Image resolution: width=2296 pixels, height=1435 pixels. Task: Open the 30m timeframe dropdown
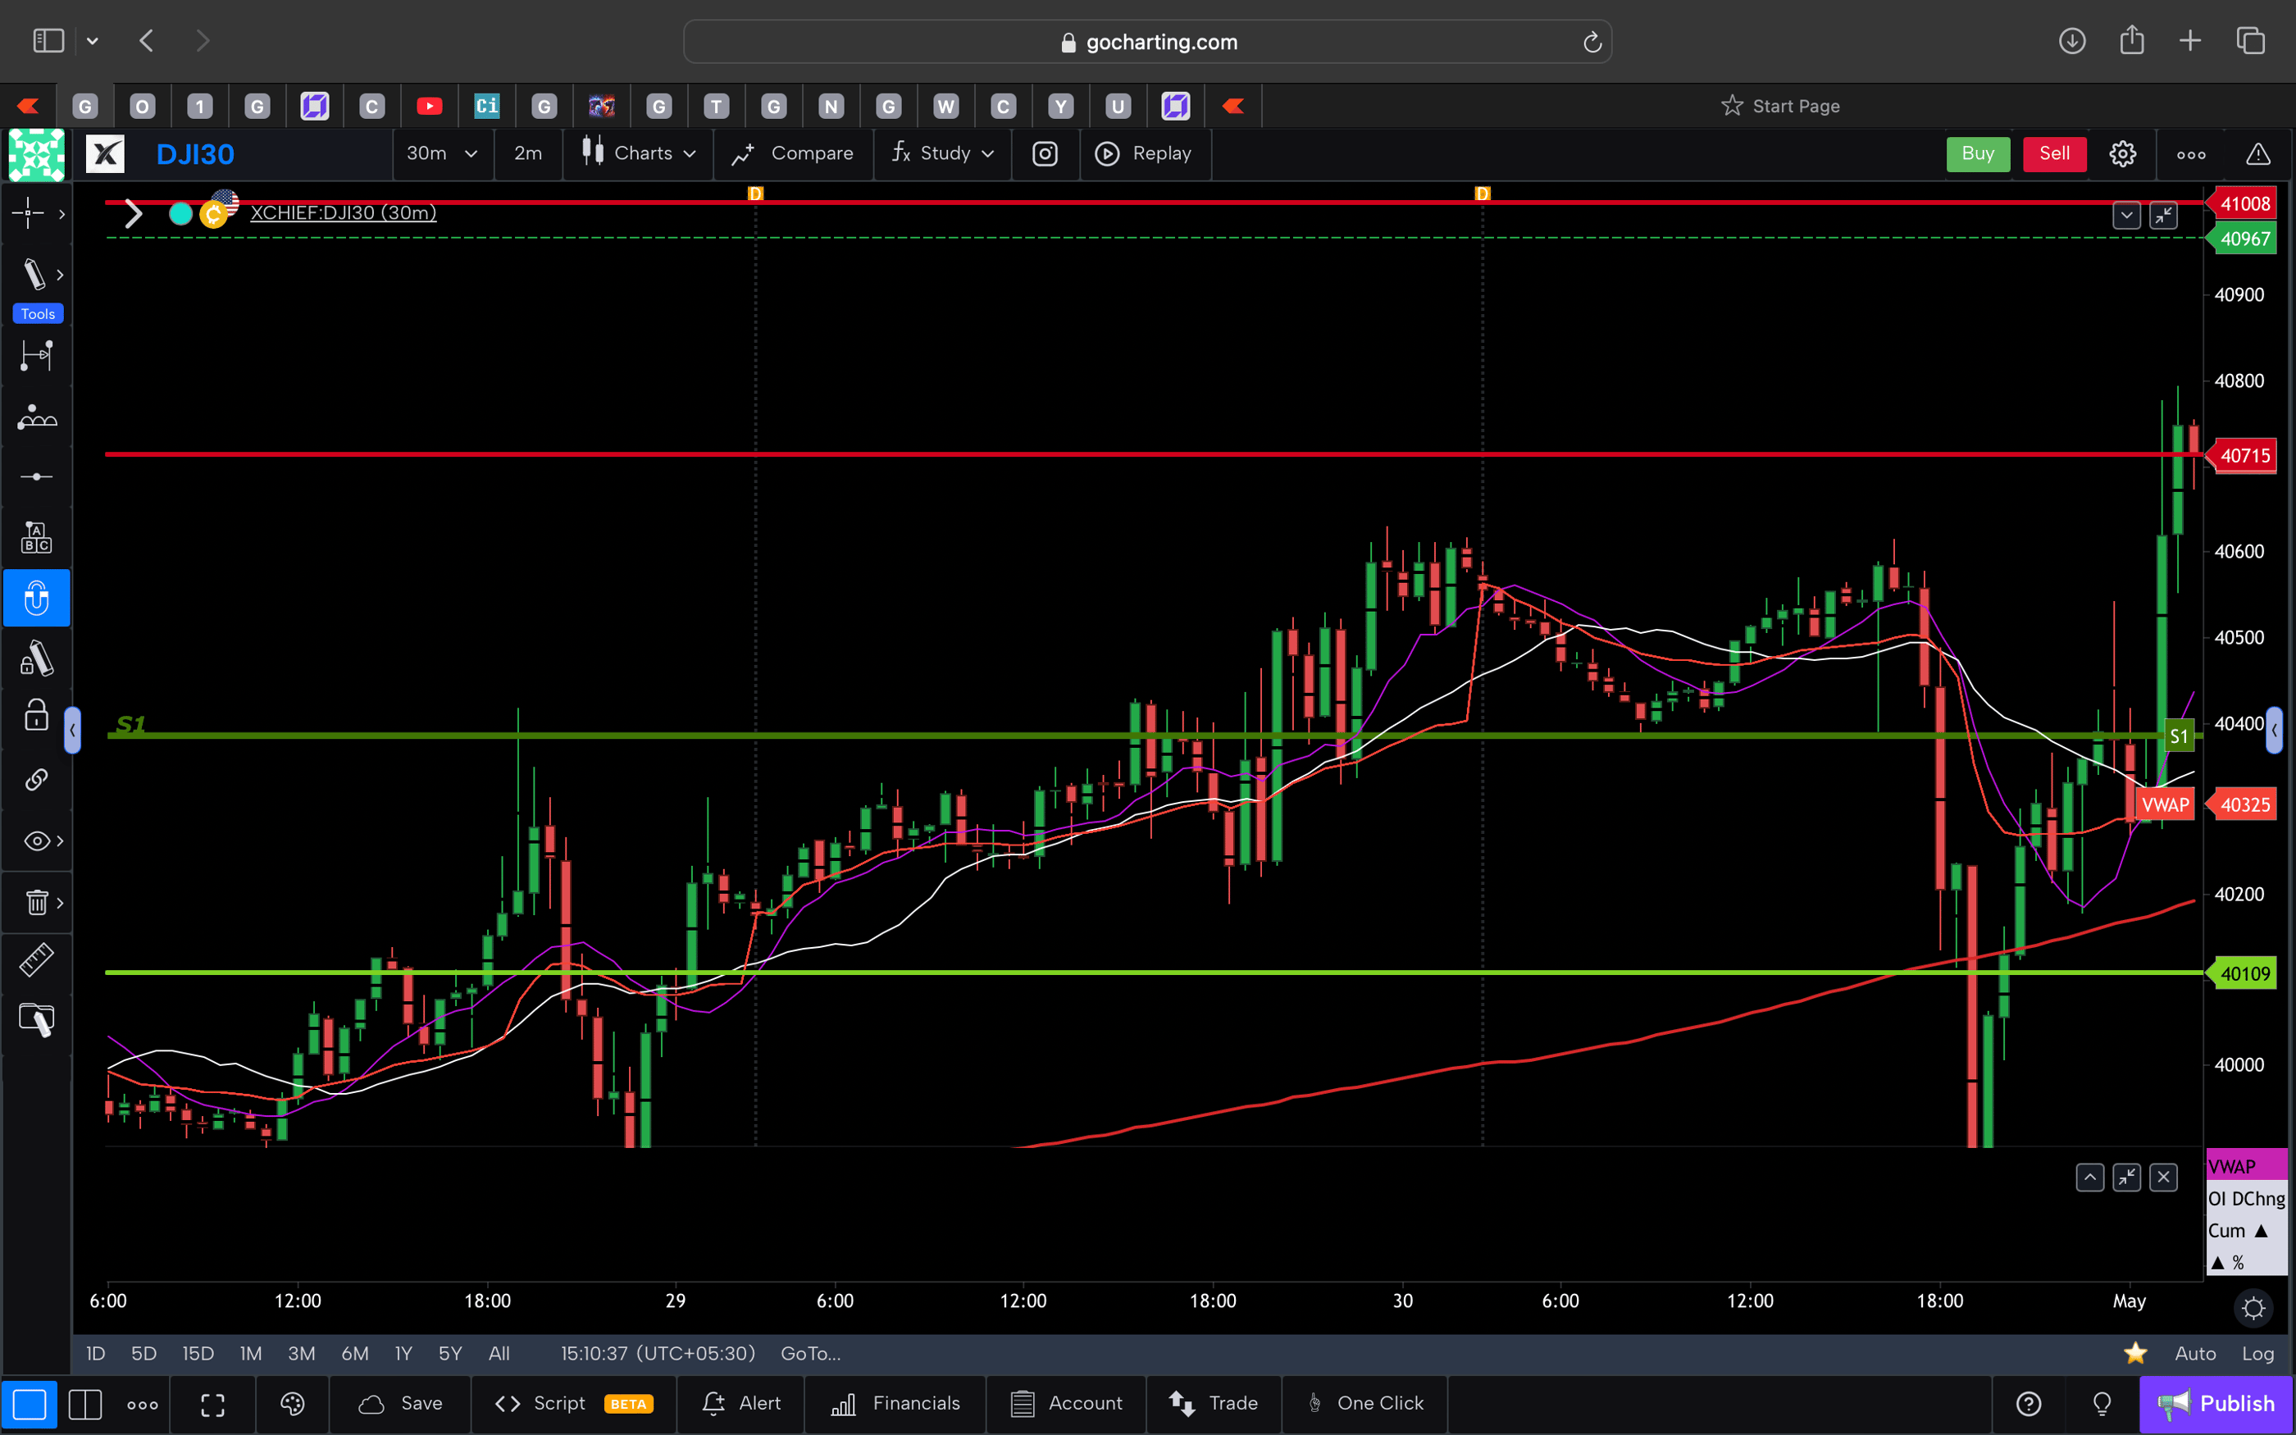441,154
